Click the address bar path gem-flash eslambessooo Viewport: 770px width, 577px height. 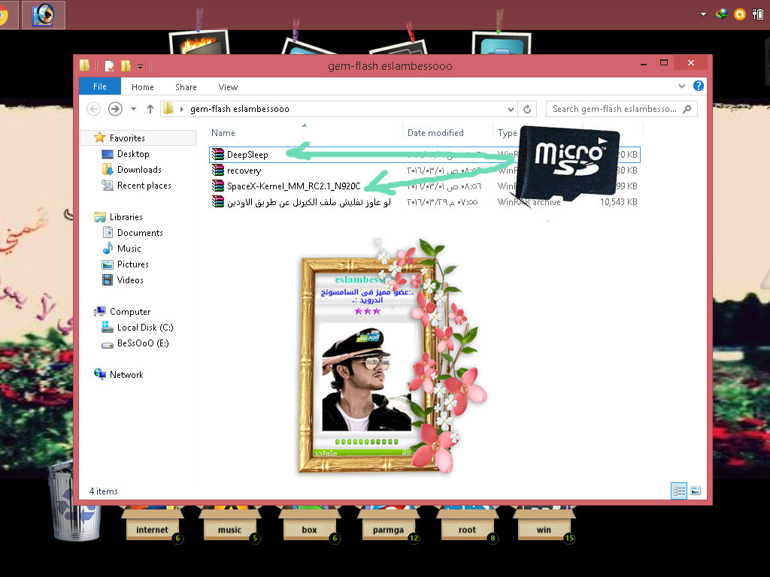[x=240, y=109]
